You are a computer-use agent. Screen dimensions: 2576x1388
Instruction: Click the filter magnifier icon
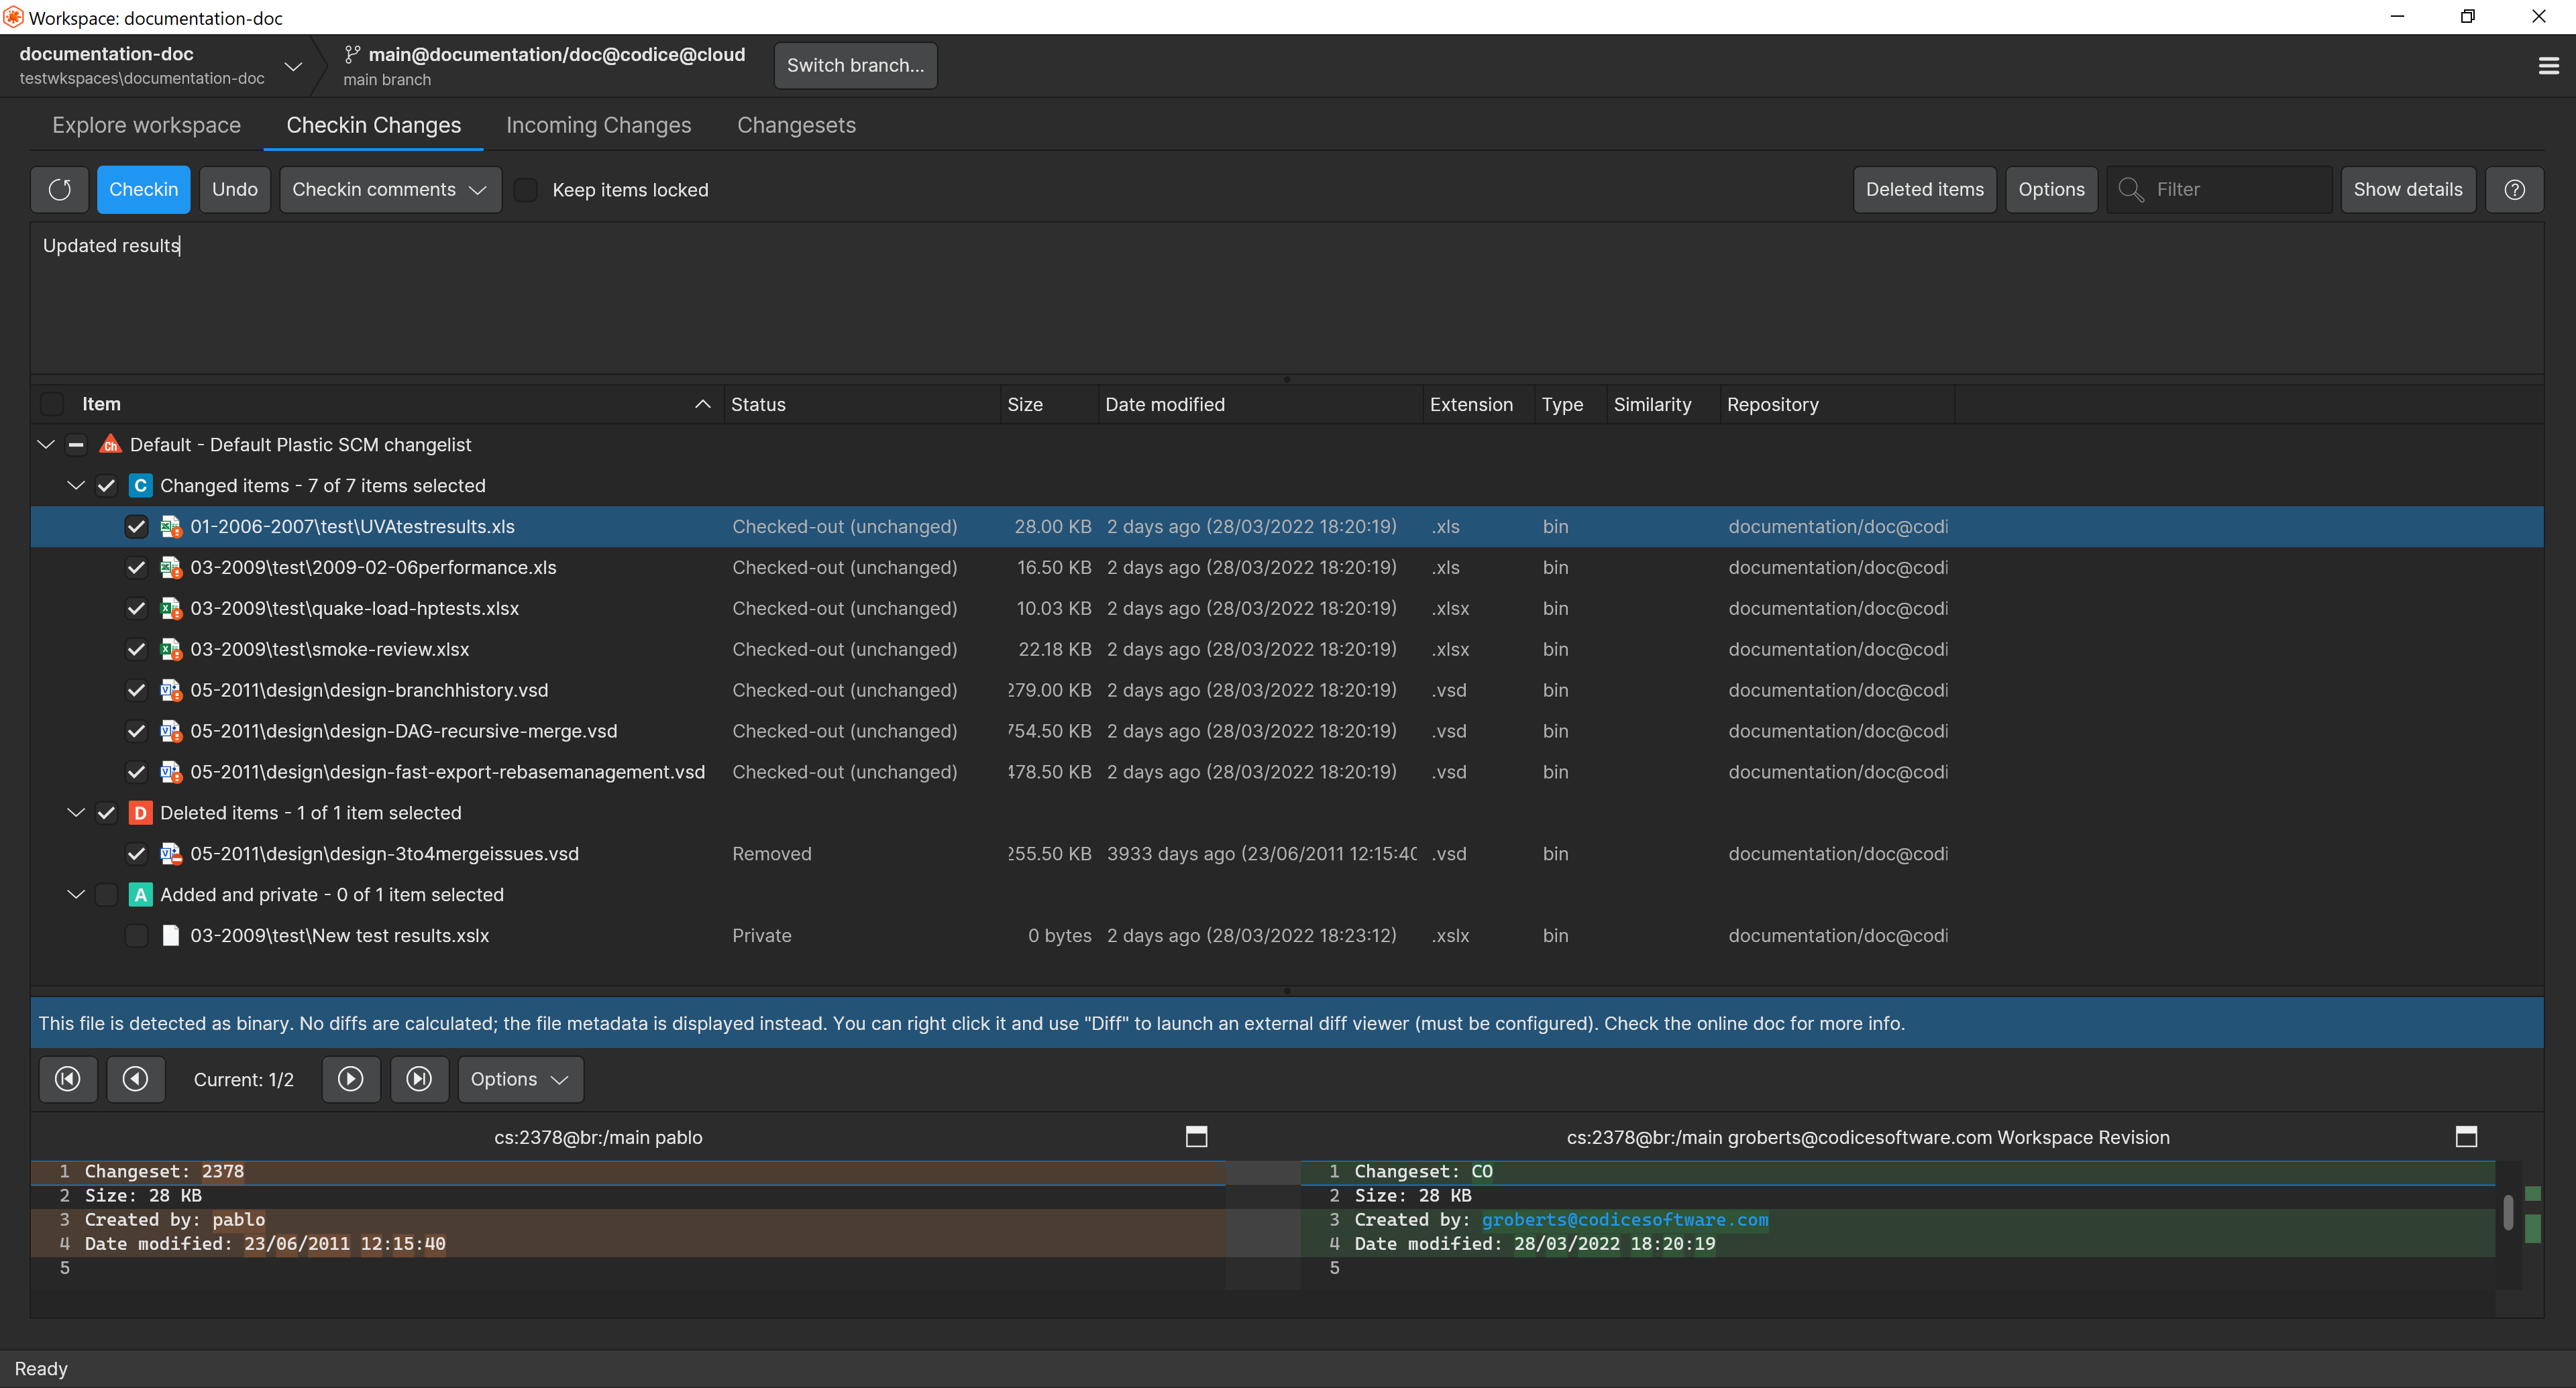(x=2131, y=189)
